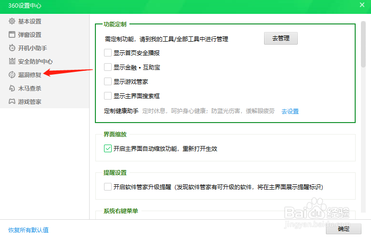Click the 功能定制 section heading
Image resolution: width=371 pixels, height=237 pixels.
[x=115, y=24]
